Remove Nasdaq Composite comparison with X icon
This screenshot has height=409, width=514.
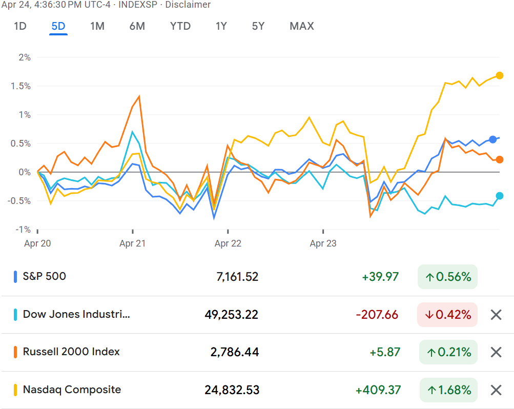[496, 390]
